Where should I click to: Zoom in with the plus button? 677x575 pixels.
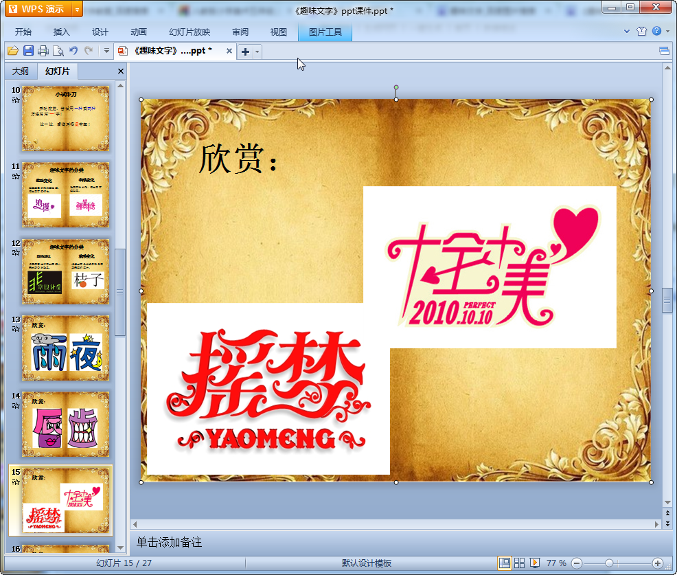pos(658,563)
